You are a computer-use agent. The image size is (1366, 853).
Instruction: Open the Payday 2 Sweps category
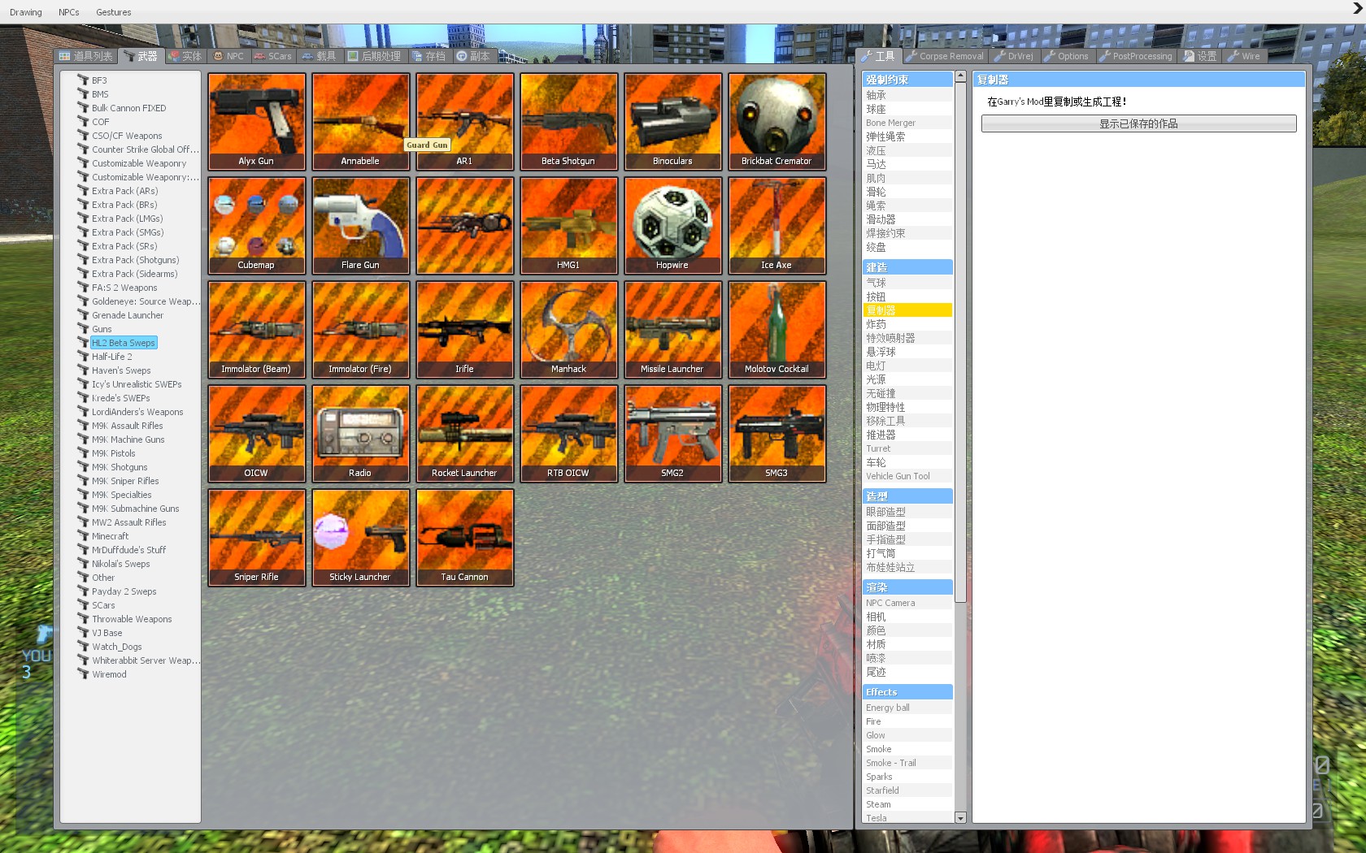pos(124,591)
